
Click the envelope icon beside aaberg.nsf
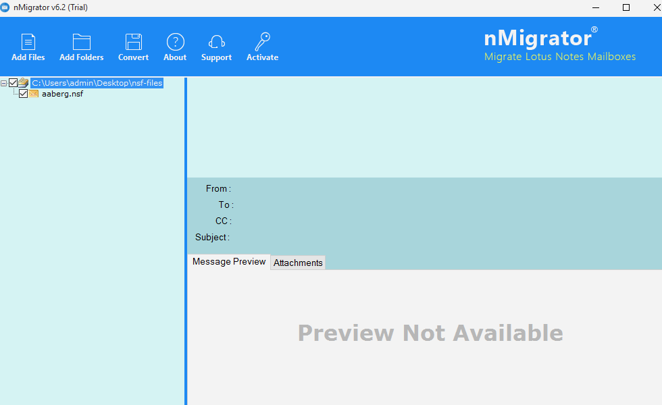[34, 94]
